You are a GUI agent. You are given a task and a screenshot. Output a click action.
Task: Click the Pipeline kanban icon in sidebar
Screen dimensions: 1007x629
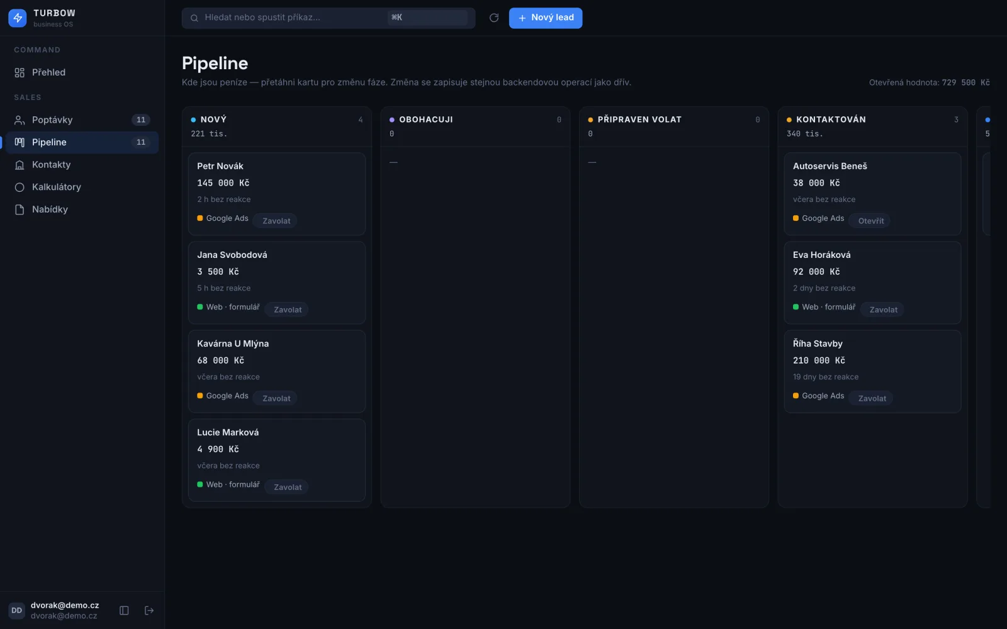(20, 142)
